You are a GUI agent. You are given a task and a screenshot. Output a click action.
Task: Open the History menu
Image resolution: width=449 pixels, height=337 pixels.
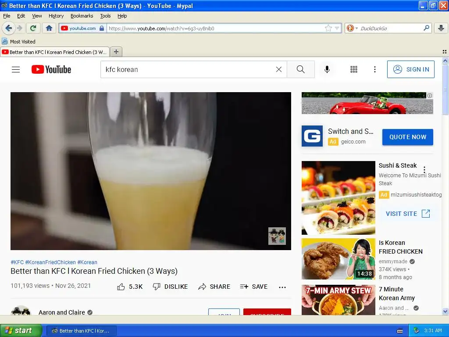(56, 16)
